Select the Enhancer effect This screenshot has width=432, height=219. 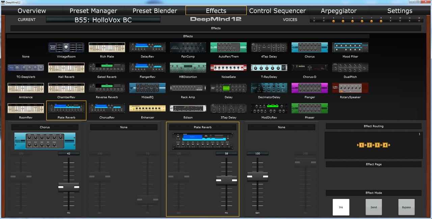pos(147,108)
